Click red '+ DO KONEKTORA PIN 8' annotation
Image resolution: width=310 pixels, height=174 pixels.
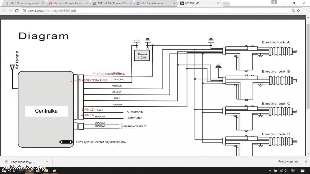coord(91,80)
